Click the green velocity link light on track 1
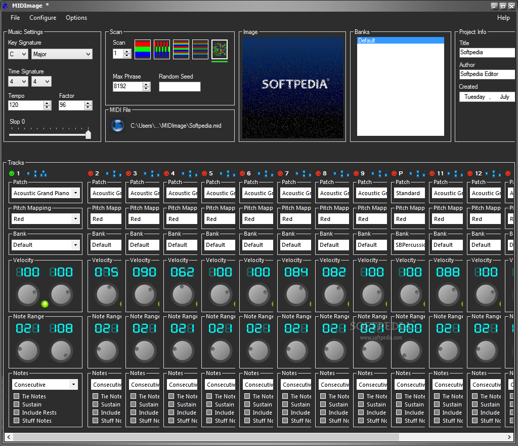Screen dimensions: 518x446 tap(45, 304)
